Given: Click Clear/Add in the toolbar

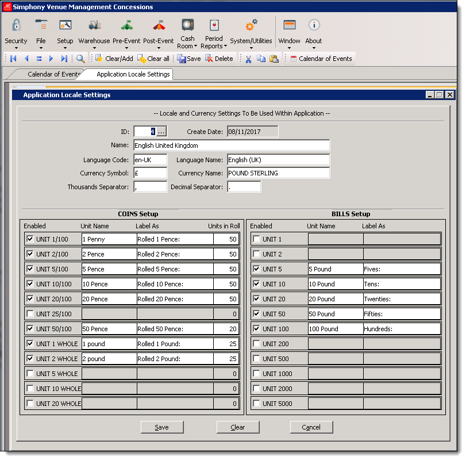Looking at the screenshot, I should click(x=114, y=59).
